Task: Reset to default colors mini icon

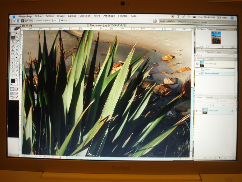Action: pyautogui.click(x=12, y=85)
